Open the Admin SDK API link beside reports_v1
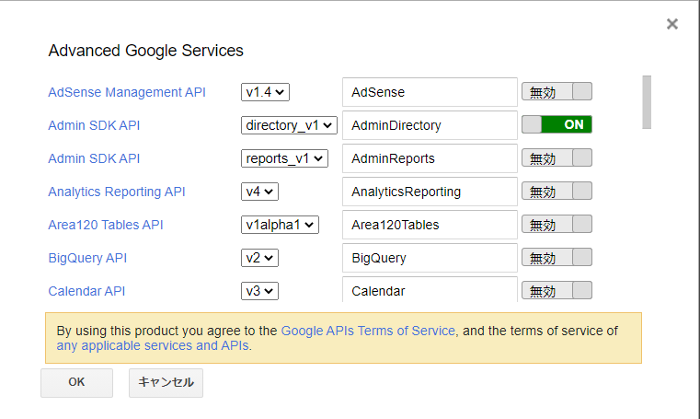This screenshot has height=419, width=700. click(94, 158)
